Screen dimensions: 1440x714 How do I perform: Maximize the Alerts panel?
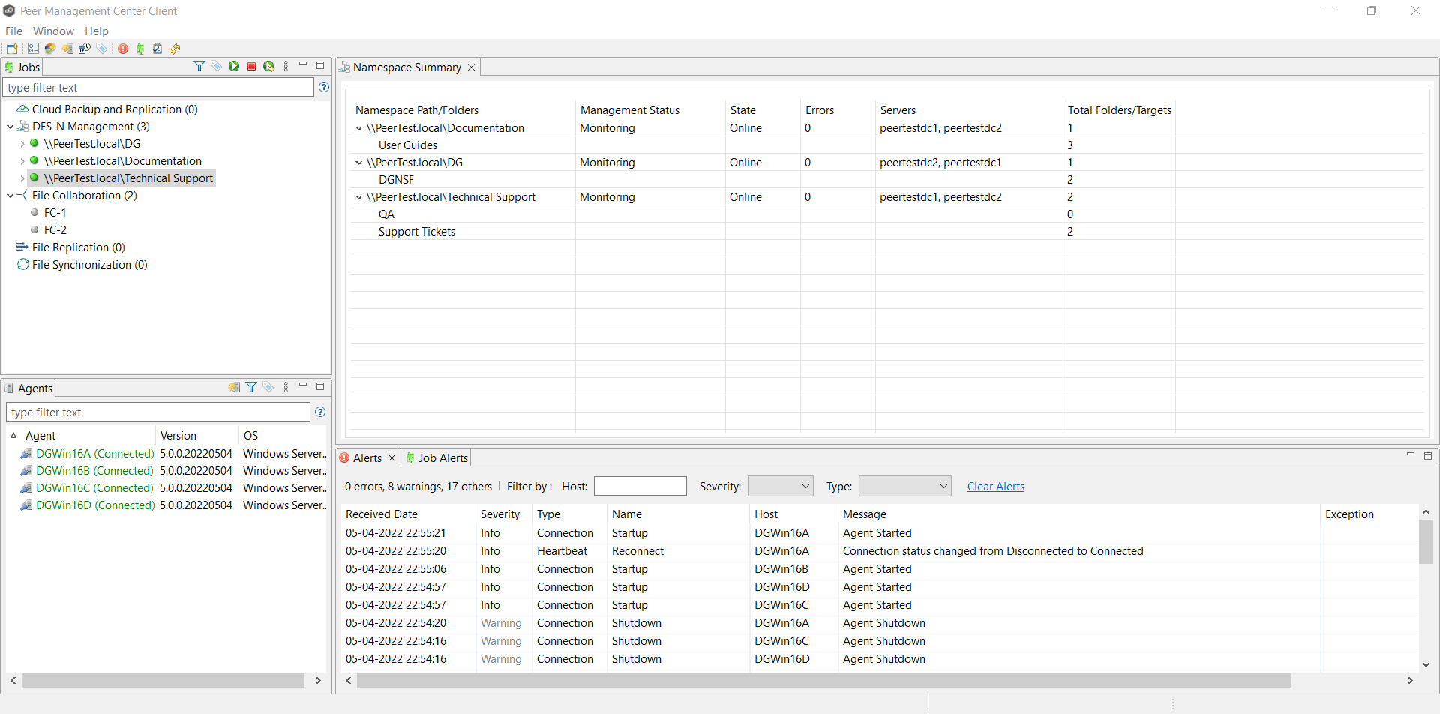click(1428, 455)
